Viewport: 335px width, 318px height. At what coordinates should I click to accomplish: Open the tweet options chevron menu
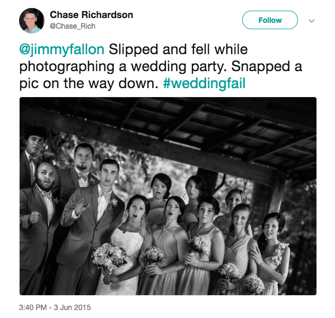click(312, 21)
